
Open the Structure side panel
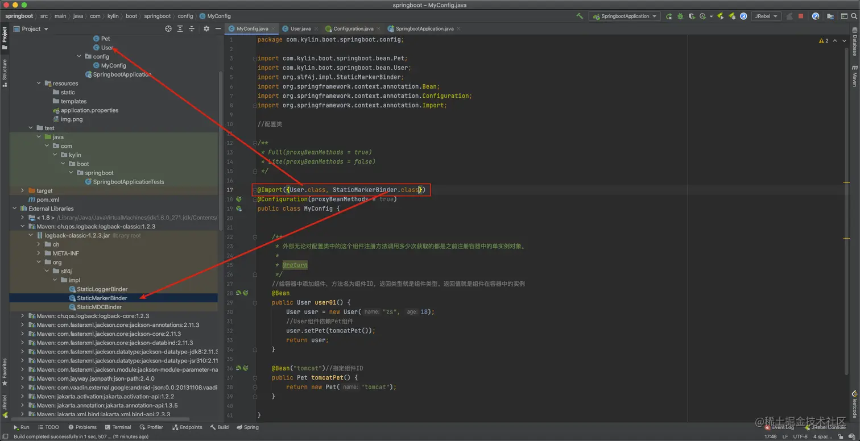pos(5,73)
